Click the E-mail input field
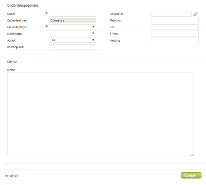Viewport: 206px width, 185px height. [175, 34]
